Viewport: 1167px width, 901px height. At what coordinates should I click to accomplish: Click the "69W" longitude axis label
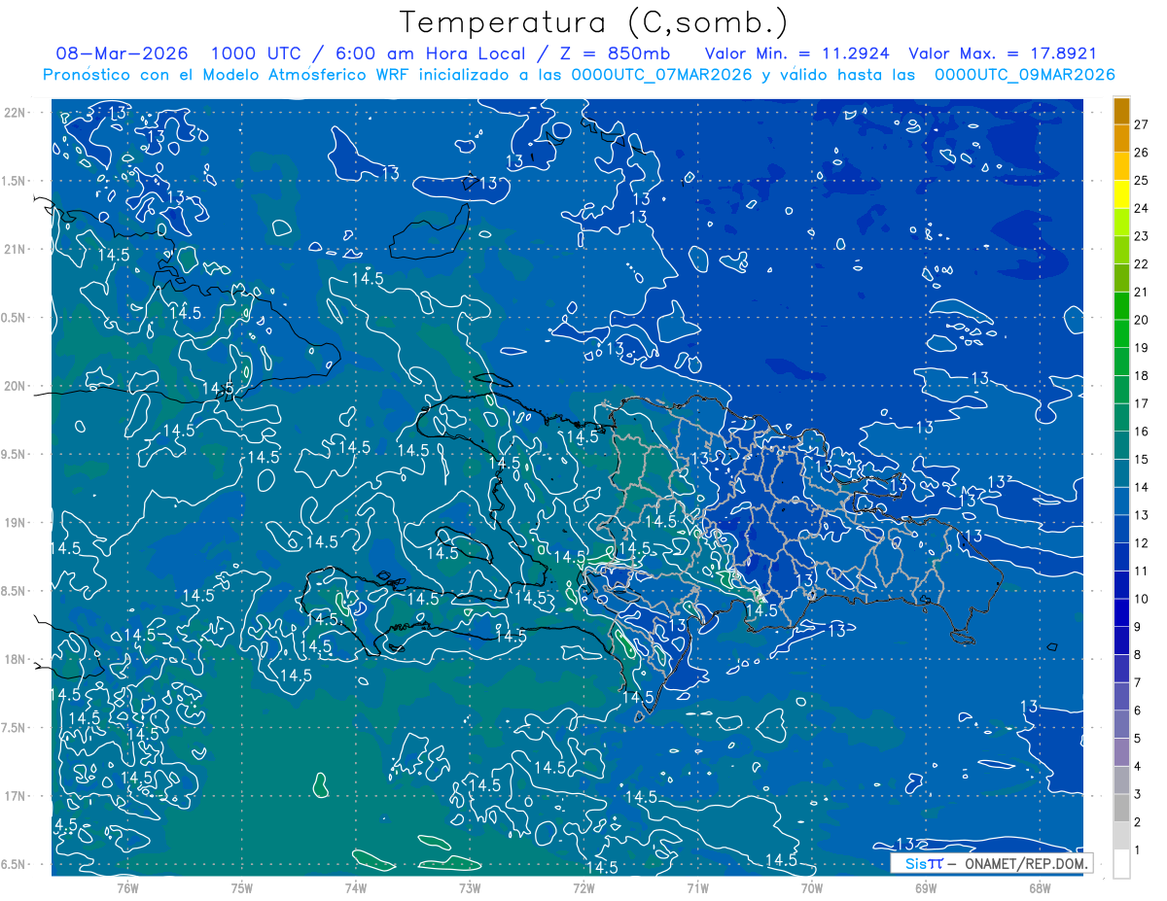(x=926, y=887)
